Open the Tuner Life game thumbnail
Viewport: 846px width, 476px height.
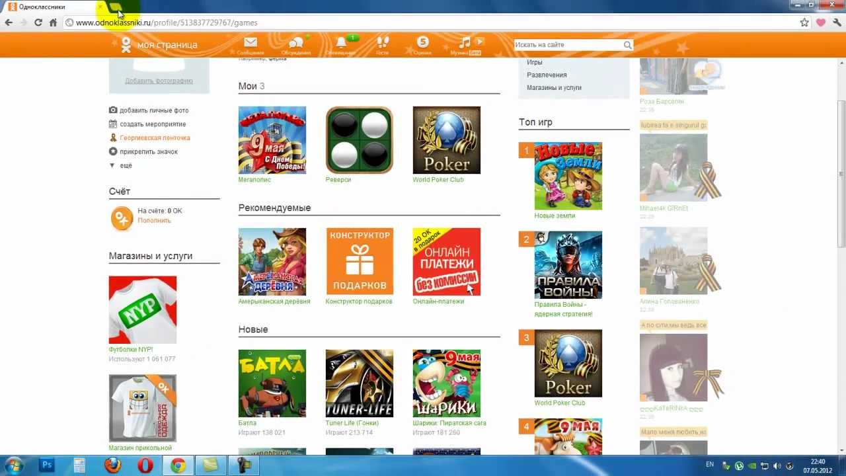[360, 383]
